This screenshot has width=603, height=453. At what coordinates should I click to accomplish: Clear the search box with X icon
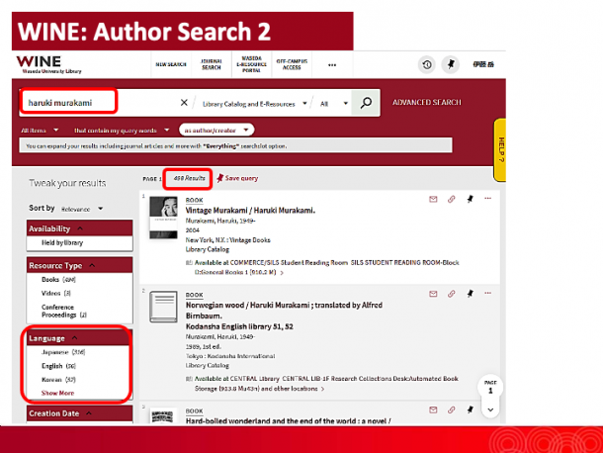tap(184, 103)
